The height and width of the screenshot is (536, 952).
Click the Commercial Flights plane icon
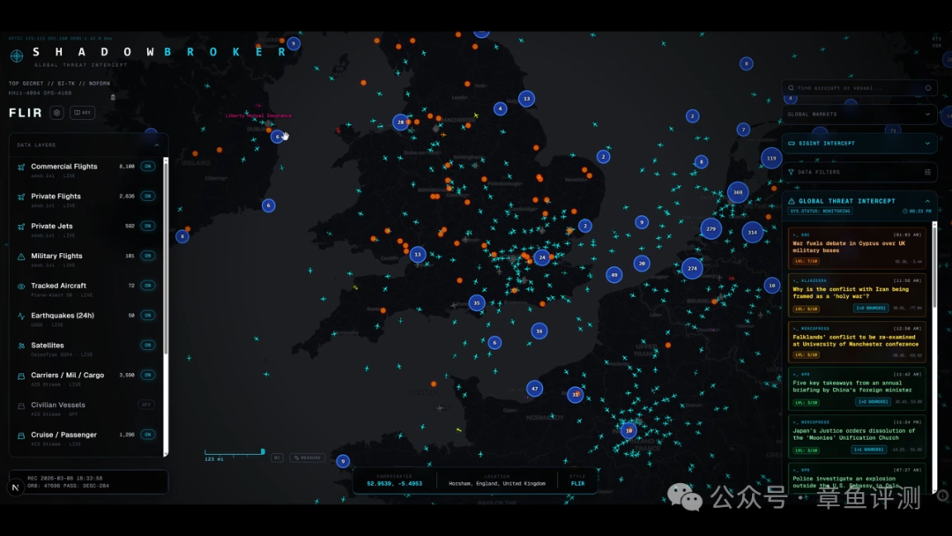[21, 167]
